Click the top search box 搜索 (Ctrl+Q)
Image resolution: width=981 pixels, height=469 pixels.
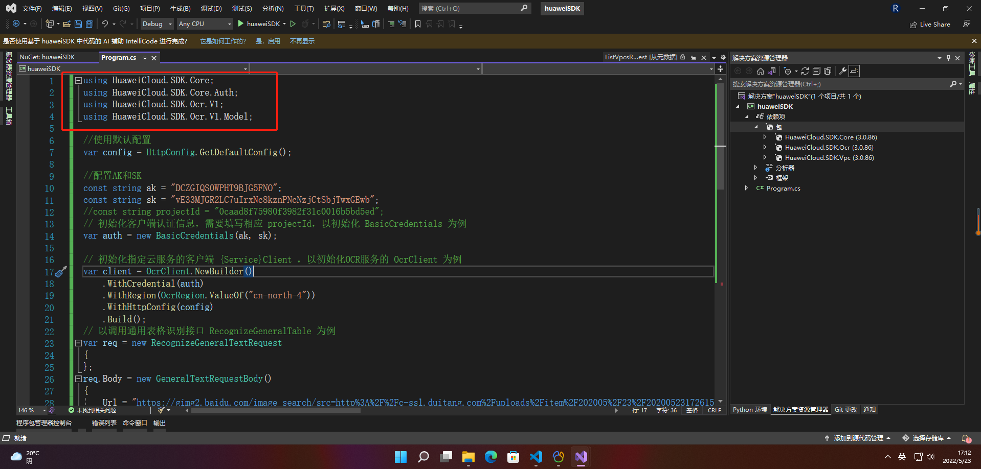point(474,9)
